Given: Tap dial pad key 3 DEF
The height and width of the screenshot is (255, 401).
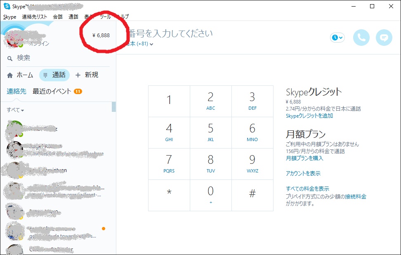Looking at the screenshot, I should [252, 102].
